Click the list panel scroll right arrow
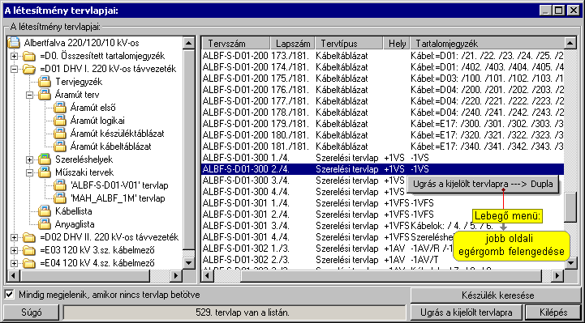585x323 pixels. 557,275
